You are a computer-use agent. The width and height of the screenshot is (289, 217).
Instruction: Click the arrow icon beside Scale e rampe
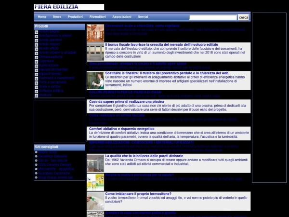coord(36,87)
